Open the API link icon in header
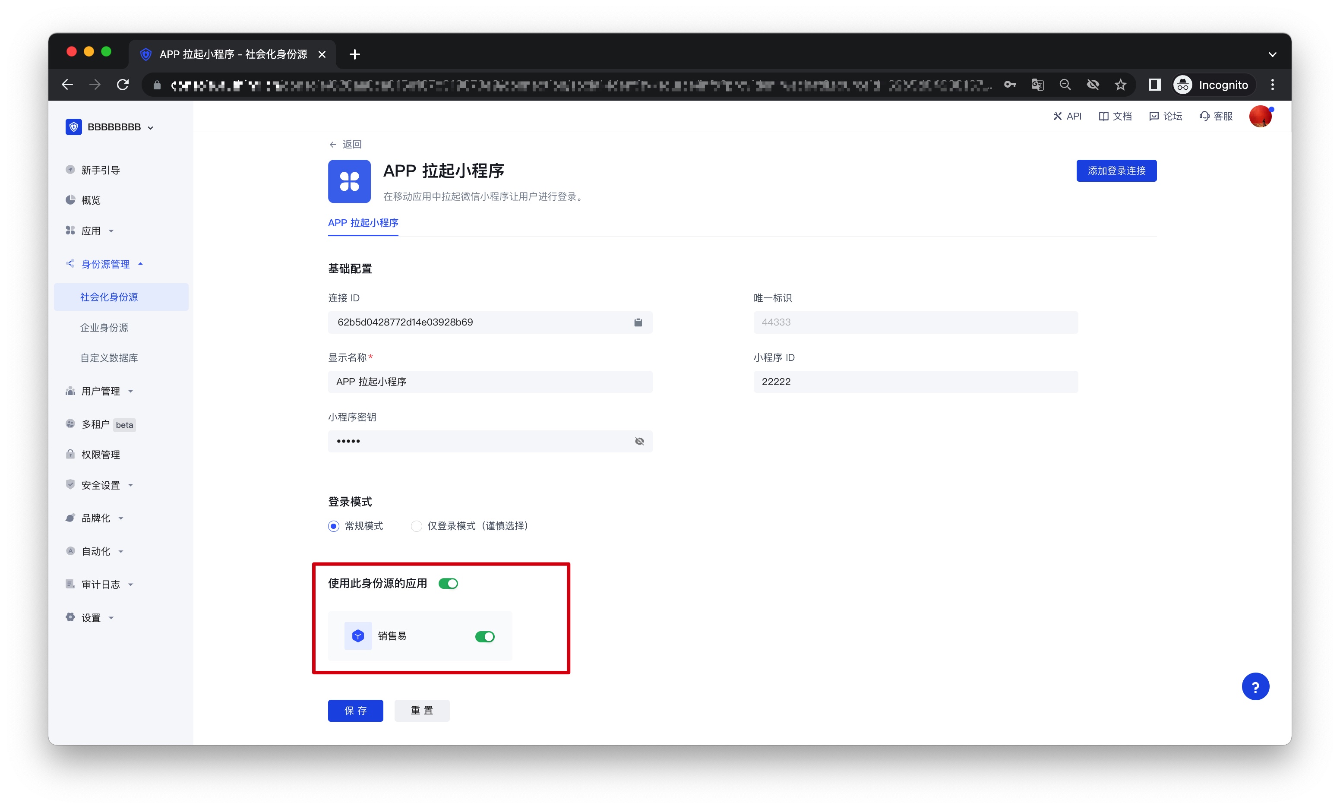 pyautogui.click(x=1057, y=117)
